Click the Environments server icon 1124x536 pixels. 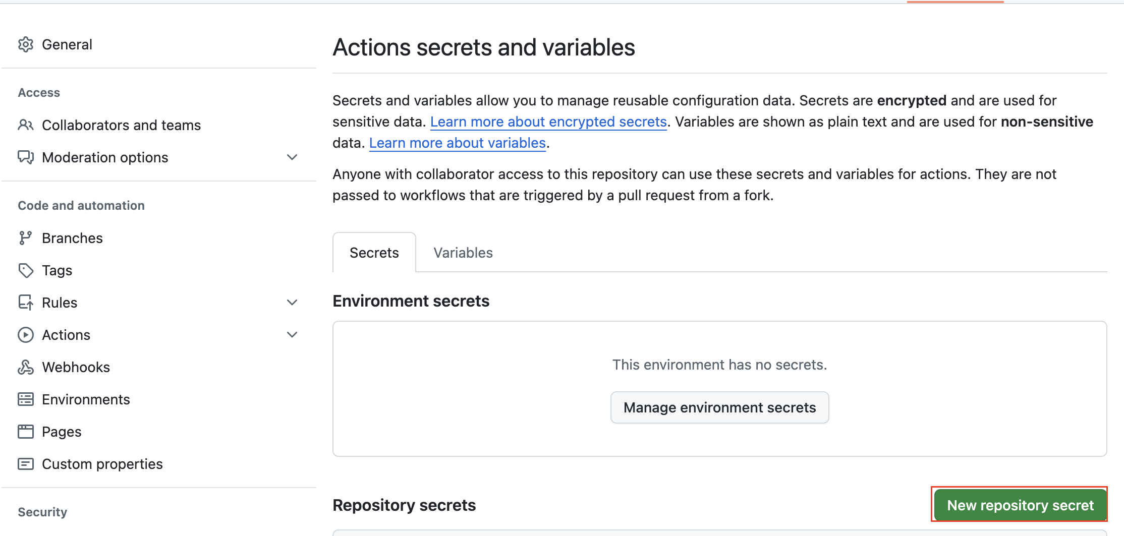pos(26,399)
